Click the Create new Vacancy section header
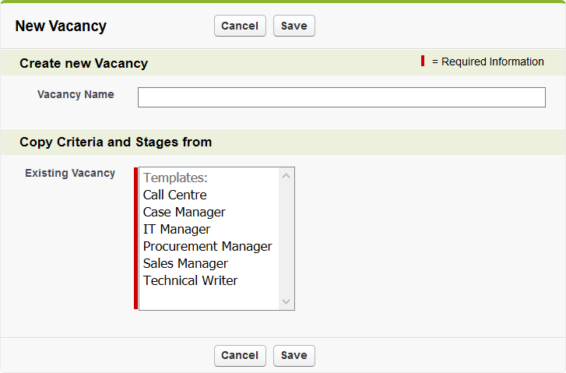This screenshot has height=373, width=566. coord(83,63)
